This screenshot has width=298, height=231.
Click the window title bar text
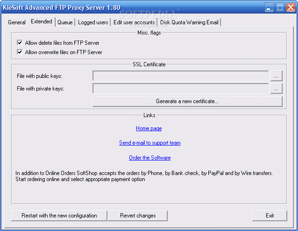click(62, 7)
